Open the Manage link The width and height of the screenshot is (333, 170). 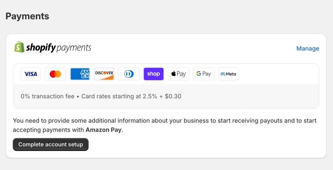pos(308,49)
